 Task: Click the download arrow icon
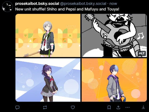coord(143,107)
